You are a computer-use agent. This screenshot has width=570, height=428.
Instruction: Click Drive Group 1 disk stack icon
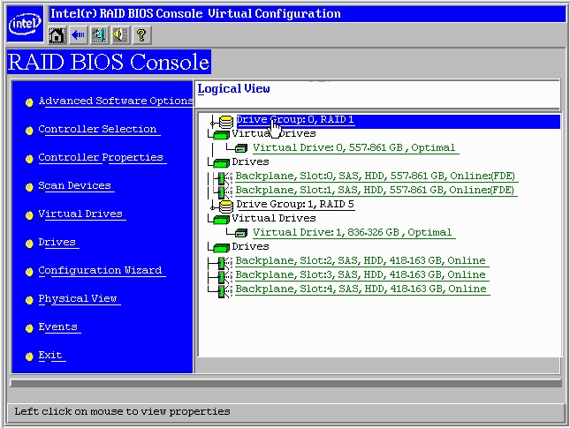coord(225,206)
